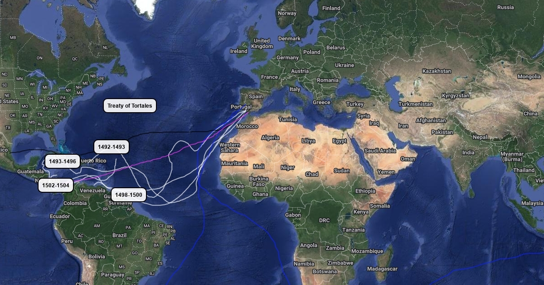544x285 pixels.
Task: Click the Venezuela country label
Action: (x=92, y=190)
